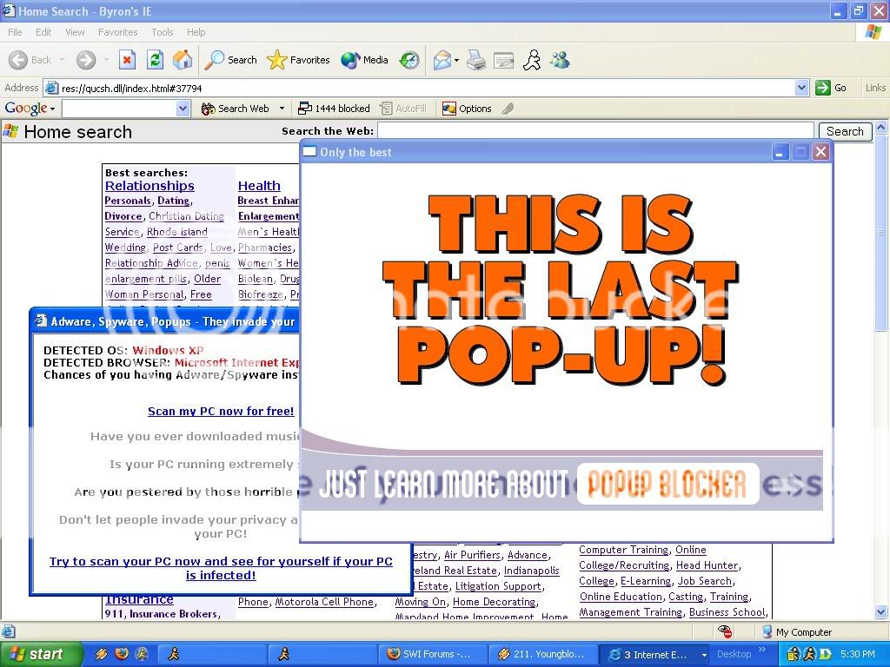This screenshot has width=890, height=667.
Task: Expand the Forward button history dropdown arrow
Action: 106,60
